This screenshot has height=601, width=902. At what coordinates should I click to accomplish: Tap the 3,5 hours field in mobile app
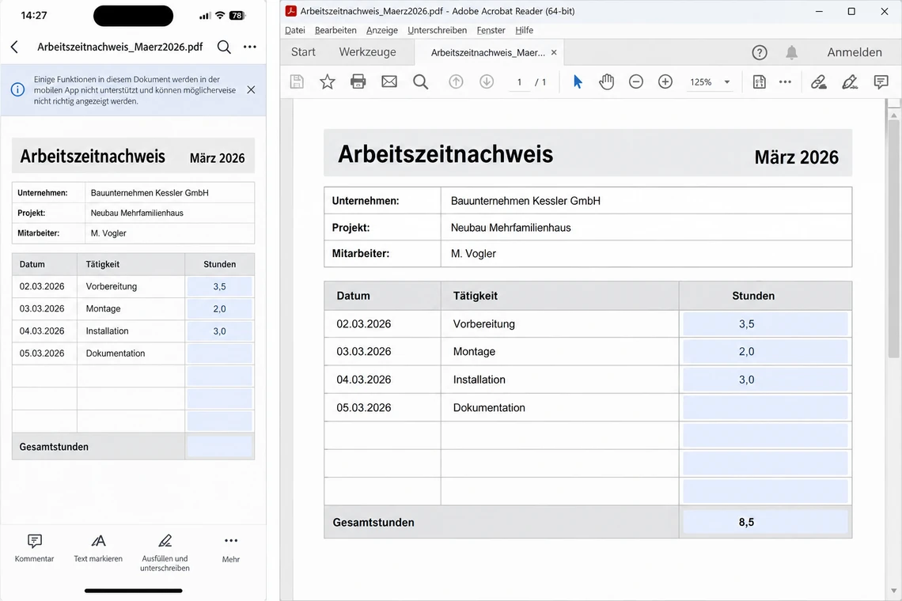[x=219, y=286]
